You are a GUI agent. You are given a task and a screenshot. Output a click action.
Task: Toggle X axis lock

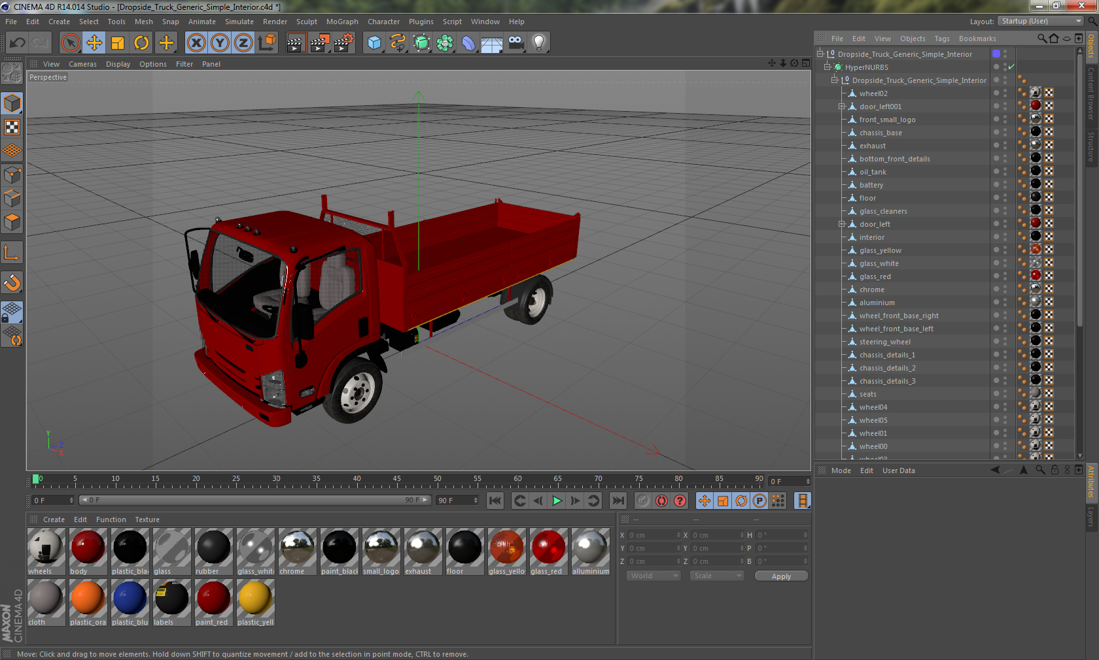(196, 43)
